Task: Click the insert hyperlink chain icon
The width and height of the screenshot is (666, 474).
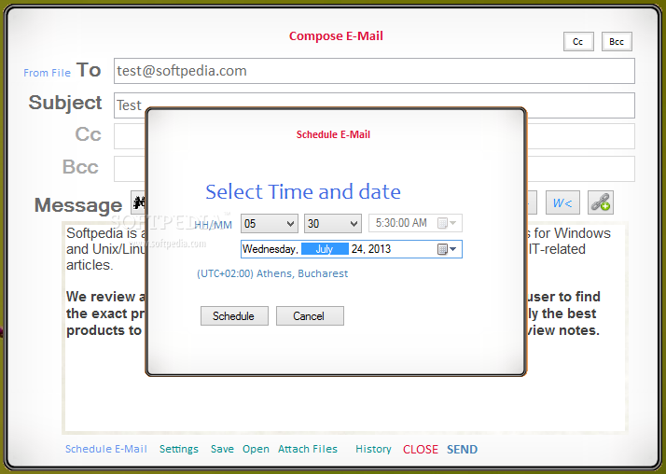Action: [x=600, y=202]
